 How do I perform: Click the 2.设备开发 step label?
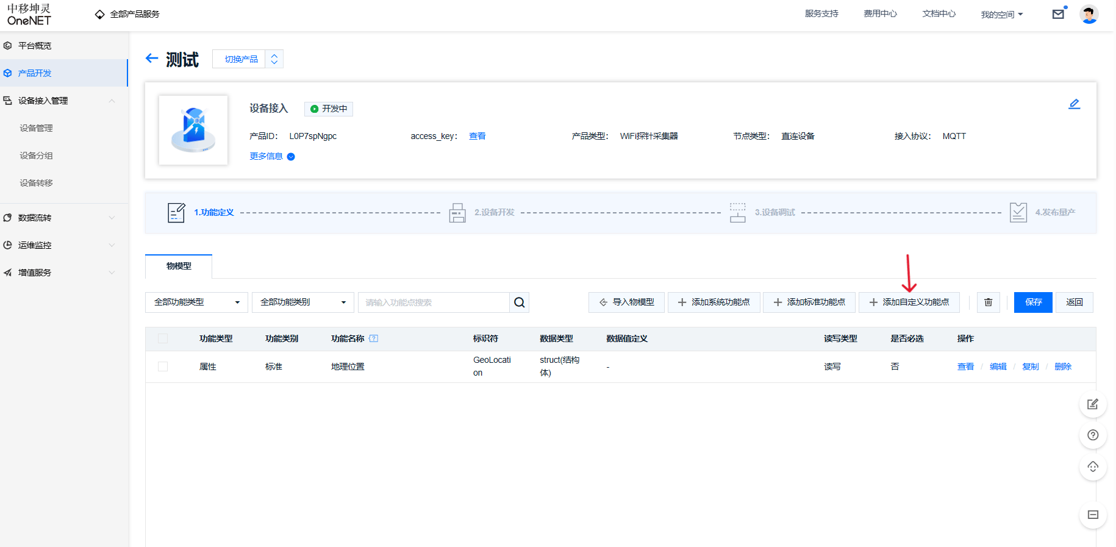[x=495, y=213]
